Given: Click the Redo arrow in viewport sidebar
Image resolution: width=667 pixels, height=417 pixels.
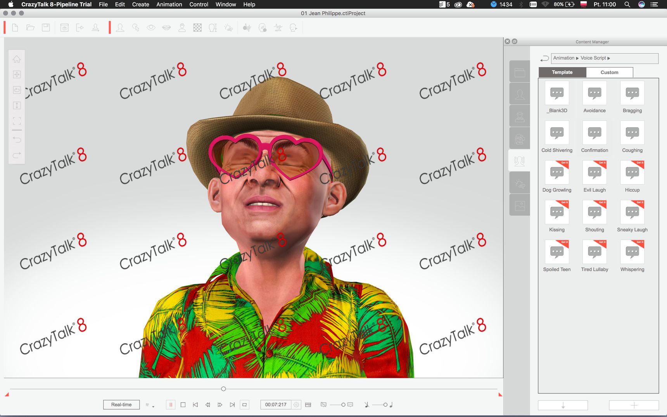Looking at the screenshot, I should (x=17, y=155).
